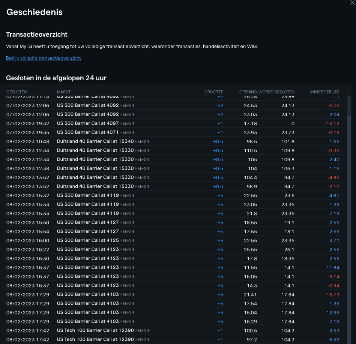This screenshot has height=344, width=356.
Task: Select the Duitsland 40 Barrier Call at 15340 row
Action: point(95,141)
